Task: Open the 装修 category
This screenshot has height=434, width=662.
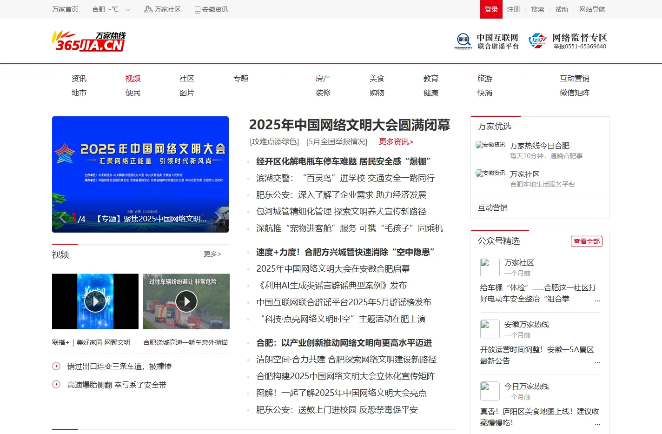Action: 323,93
